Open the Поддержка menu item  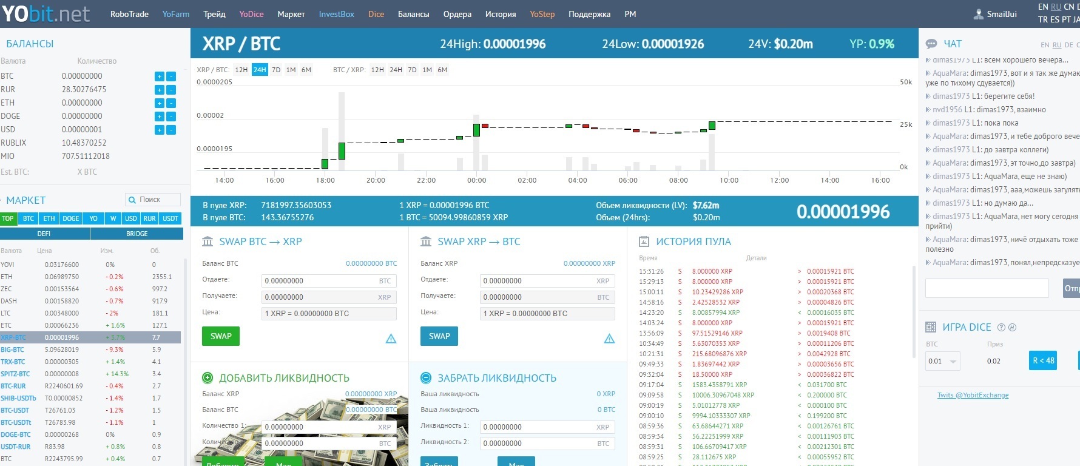pos(589,14)
